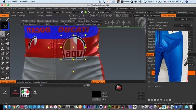Toggle visibility of Layer 0

[149, 86]
